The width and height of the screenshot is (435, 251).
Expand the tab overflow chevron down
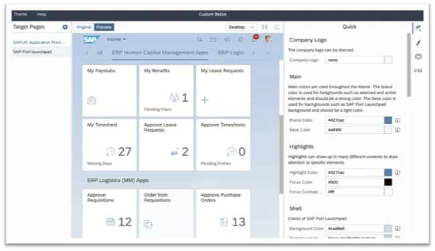coord(268,52)
